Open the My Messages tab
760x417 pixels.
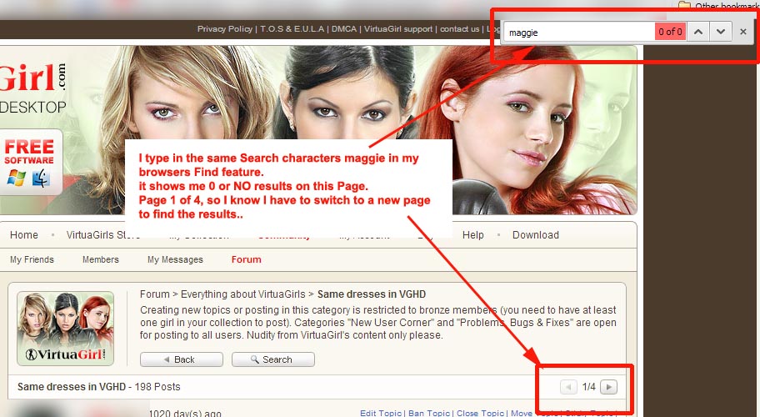(175, 259)
